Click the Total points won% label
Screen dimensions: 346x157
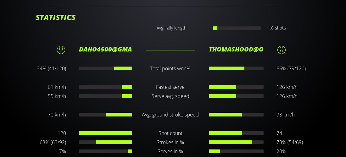click(x=170, y=68)
